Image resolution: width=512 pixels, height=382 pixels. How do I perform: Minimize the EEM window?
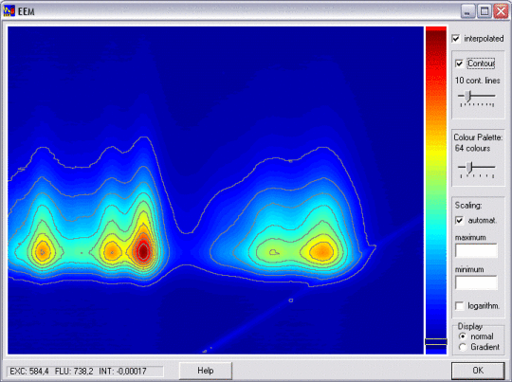pyautogui.click(x=467, y=11)
